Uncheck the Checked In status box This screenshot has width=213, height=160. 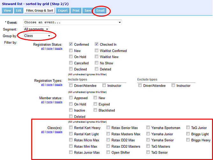click(x=96, y=45)
